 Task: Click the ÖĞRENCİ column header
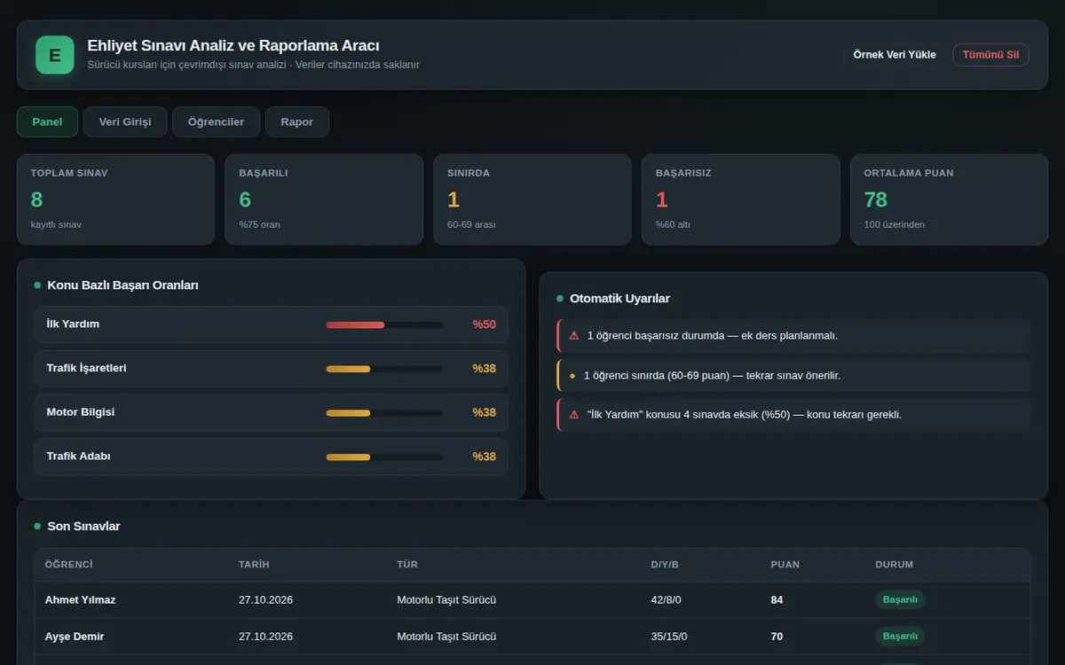point(69,565)
